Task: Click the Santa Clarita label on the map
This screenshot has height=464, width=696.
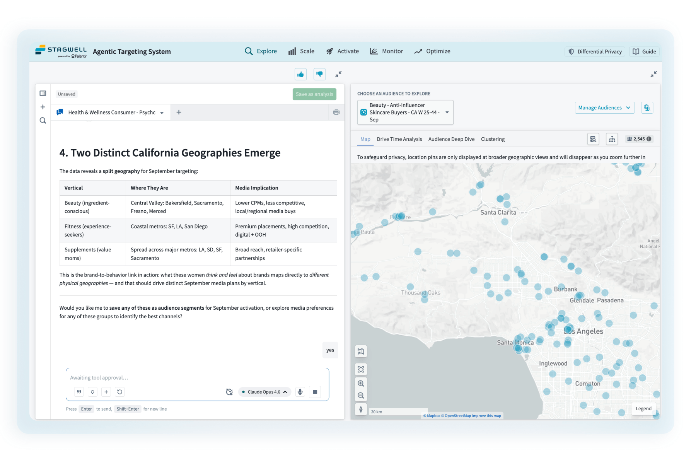Action: (498, 212)
